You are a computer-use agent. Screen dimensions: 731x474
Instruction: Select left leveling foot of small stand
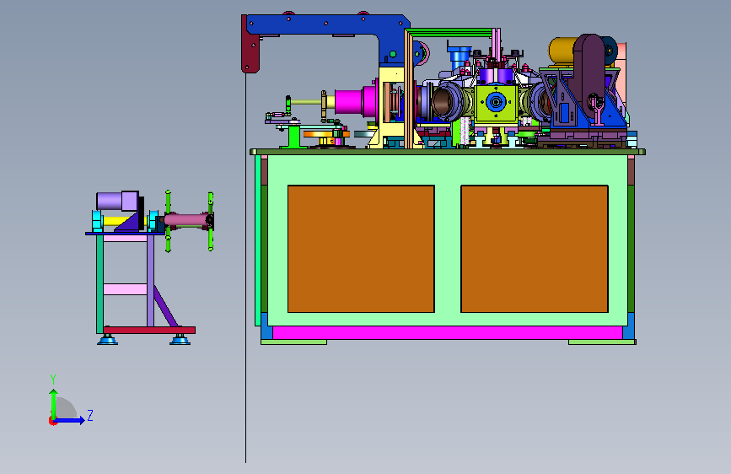107,340
